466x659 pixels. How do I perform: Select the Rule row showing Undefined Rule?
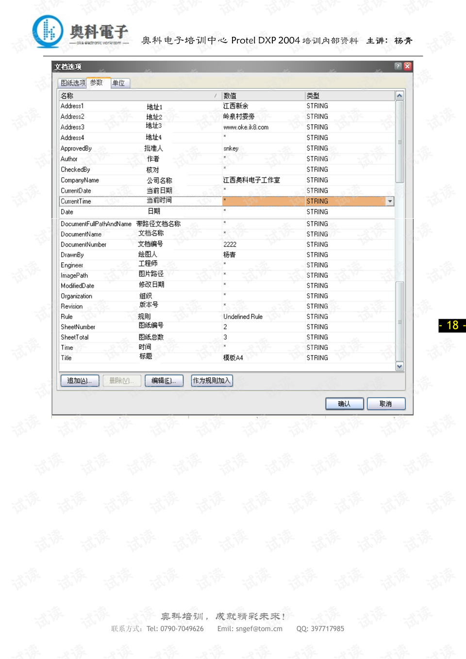coord(146,316)
